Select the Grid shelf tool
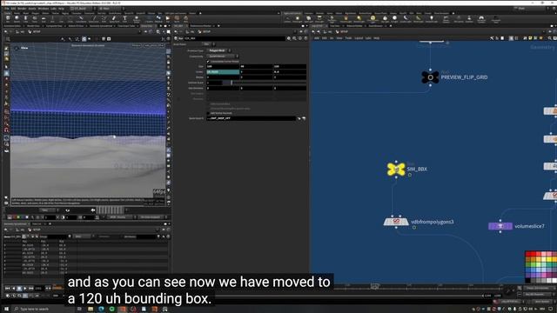Viewport: 557px width, 313px height. pyautogui.click(x=44, y=19)
